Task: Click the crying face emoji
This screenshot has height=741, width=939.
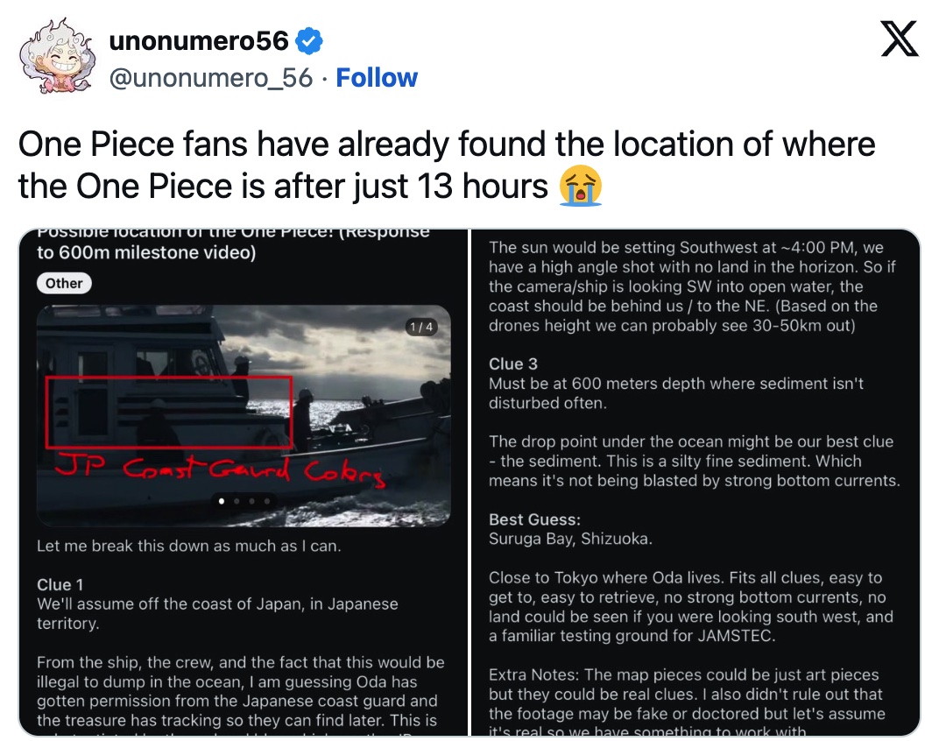Action: [x=580, y=185]
